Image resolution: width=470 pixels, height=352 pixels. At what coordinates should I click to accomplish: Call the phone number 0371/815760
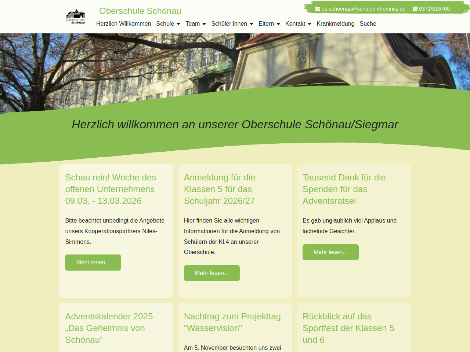(x=434, y=9)
